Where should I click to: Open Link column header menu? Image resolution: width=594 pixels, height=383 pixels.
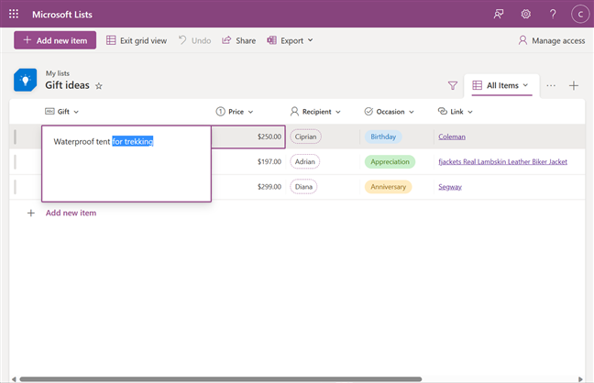tap(456, 112)
